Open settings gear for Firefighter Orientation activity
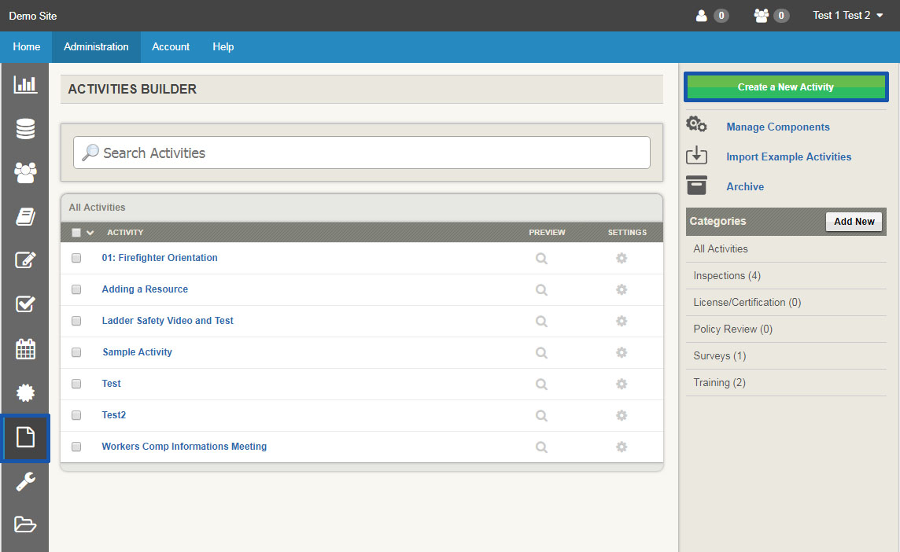 (x=622, y=258)
